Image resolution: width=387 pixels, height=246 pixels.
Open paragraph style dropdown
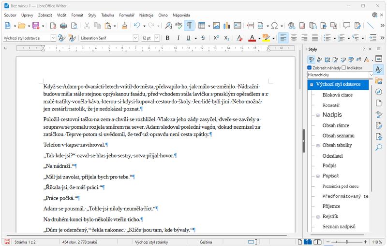(53, 38)
